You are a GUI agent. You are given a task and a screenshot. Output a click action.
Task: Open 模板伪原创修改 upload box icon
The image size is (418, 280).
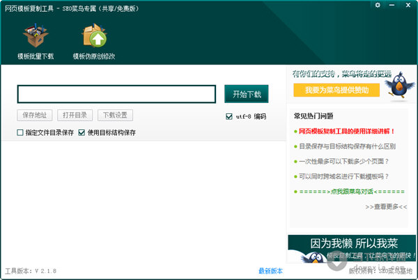pos(94,35)
